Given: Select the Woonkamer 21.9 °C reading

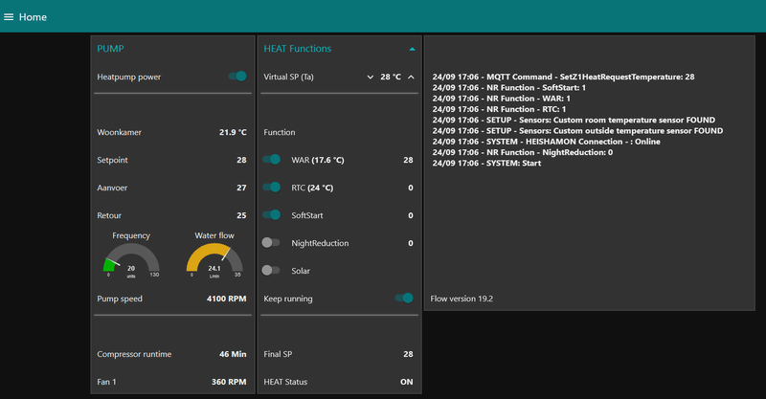Looking at the screenshot, I should coord(233,132).
